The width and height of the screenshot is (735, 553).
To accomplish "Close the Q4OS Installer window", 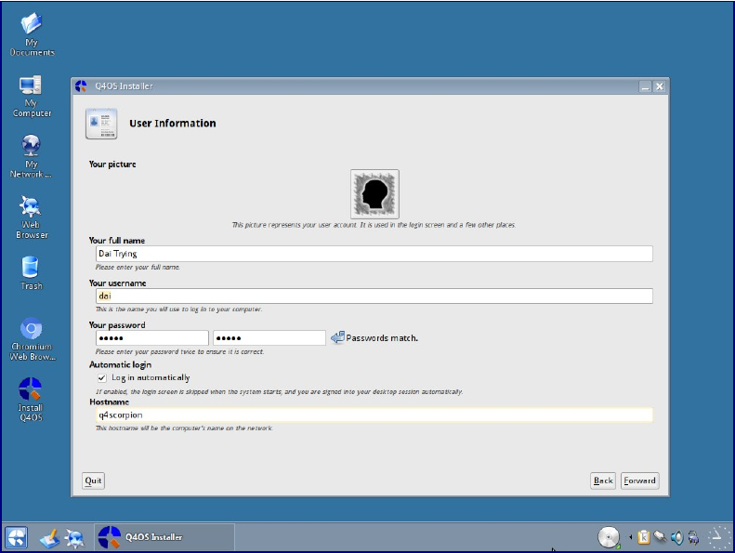I will (x=659, y=86).
